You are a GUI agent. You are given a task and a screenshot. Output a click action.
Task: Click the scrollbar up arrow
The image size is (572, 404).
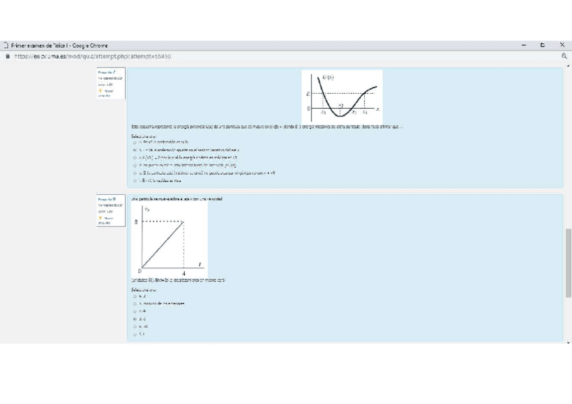(x=568, y=66)
